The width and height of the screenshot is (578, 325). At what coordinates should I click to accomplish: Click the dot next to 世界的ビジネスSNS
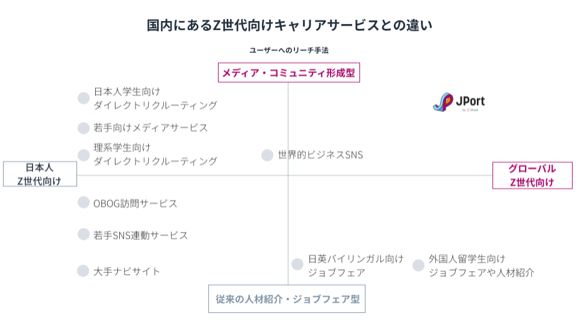tap(267, 155)
